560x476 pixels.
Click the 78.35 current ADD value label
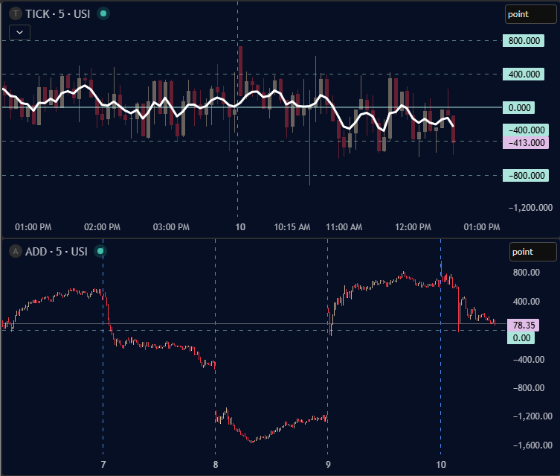(x=524, y=325)
